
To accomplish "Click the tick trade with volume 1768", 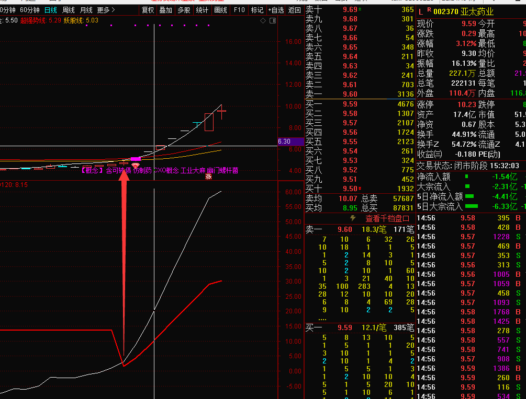I will pos(501,312).
